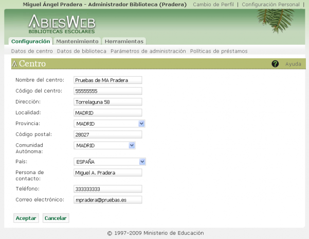The height and width of the screenshot is (239, 309).
Task: Go to Configuración Personal
Action: coord(270,4)
